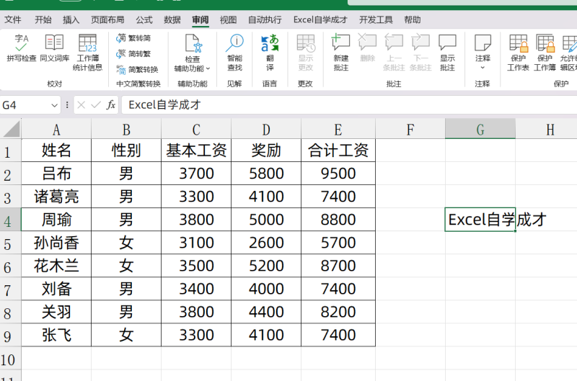Viewport: 577px width, 381px height.
Task: Open 智能查找 smart lookup
Action: click(234, 52)
